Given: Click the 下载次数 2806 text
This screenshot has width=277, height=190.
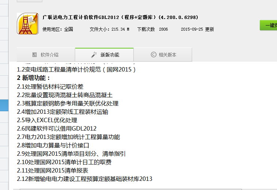Looking at the screenshot, I should click(x=153, y=29).
